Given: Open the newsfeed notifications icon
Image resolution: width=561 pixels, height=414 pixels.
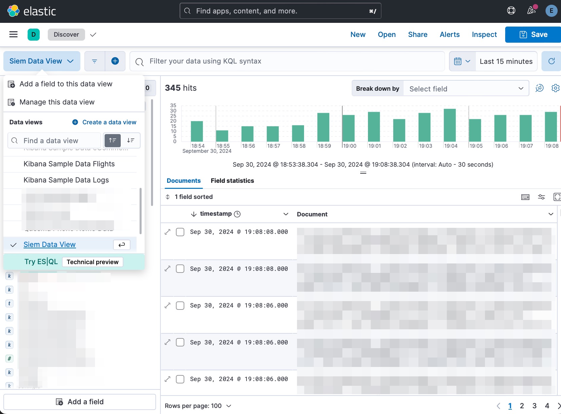Looking at the screenshot, I should click(x=531, y=11).
